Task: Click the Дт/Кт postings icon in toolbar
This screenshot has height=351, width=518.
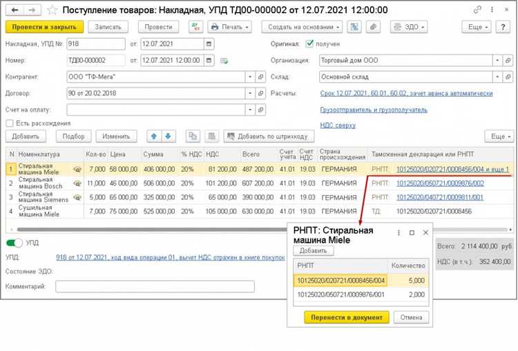Action: [196, 27]
